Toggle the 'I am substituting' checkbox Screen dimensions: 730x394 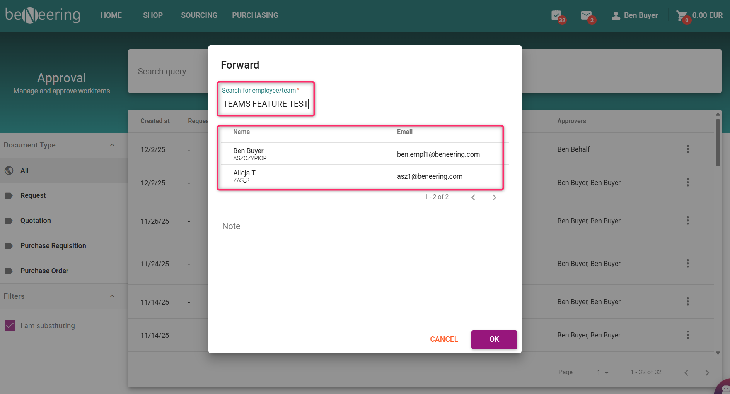click(x=10, y=325)
